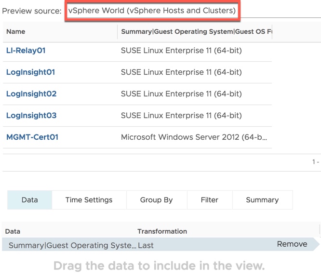Select the LogInsight03 SUSE Linux Enterprise cell
The height and width of the screenshot is (279, 321).
181,116
